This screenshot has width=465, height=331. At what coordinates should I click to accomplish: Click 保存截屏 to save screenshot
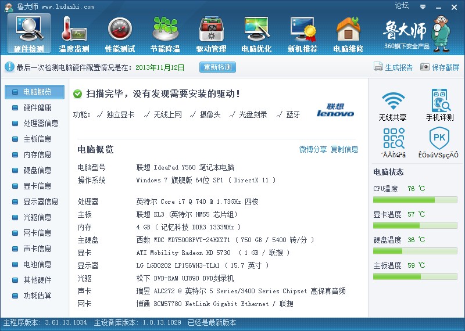(x=439, y=67)
